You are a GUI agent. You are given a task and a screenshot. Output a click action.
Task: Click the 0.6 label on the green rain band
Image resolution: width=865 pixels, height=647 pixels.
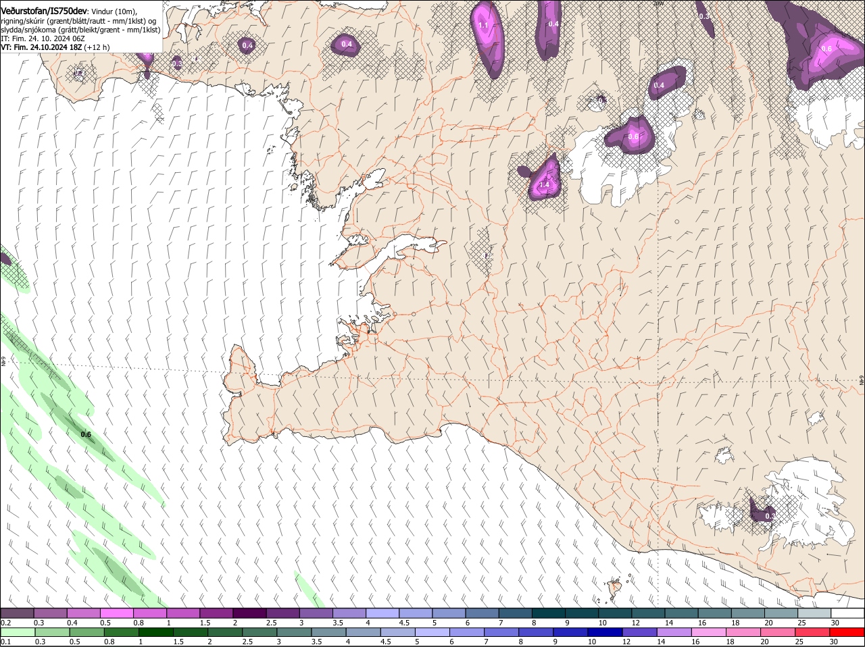pos(86,434)
